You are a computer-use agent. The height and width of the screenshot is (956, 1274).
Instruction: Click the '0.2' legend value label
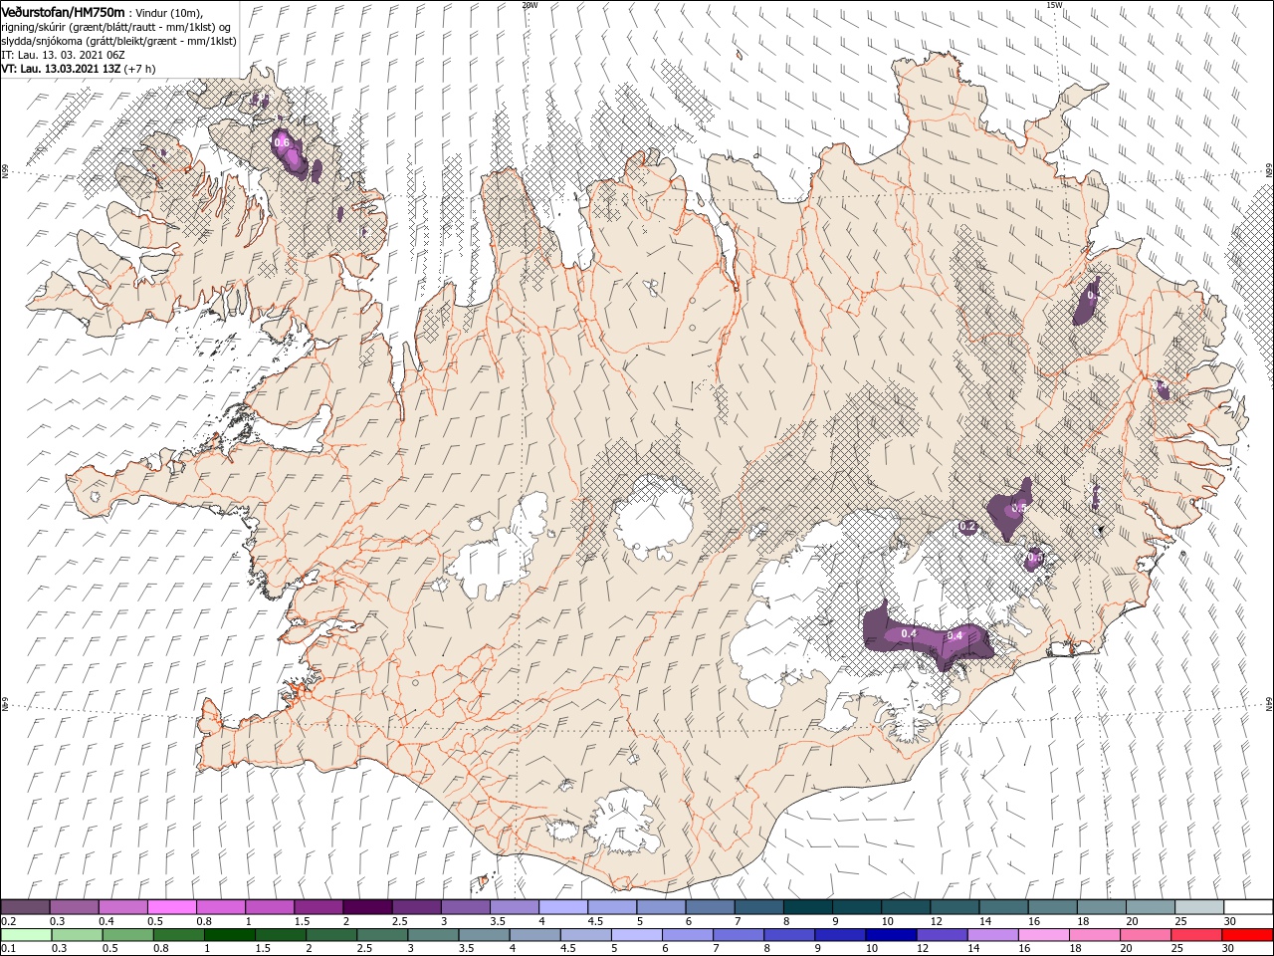click(x=9, y=920)
